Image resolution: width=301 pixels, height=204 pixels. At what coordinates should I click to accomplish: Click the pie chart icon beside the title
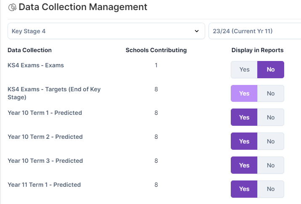tap(12, 7)
